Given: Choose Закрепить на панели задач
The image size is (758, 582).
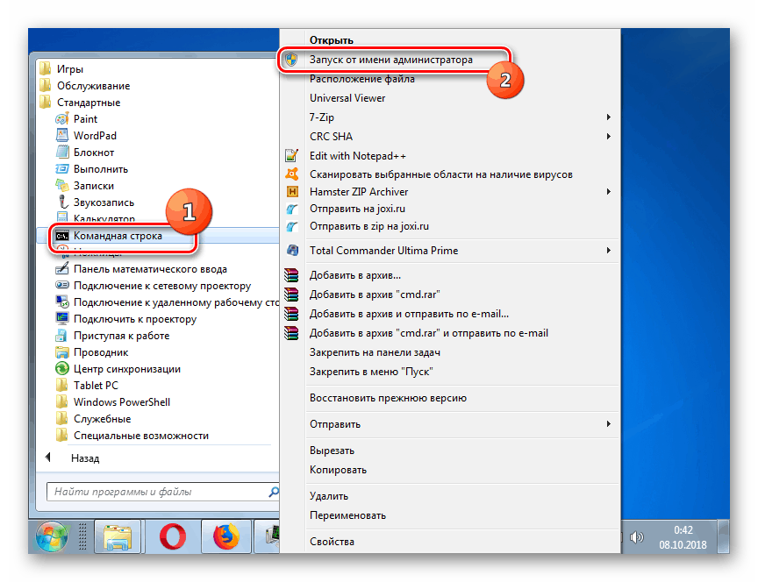Looking at the screenshot, I should [375, 352].
